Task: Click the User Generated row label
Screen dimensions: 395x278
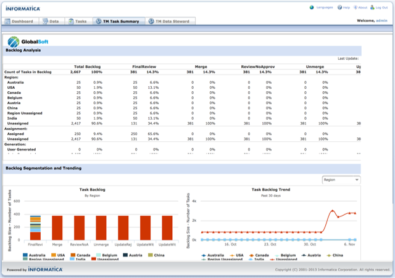Action: [x=22, y=149]
